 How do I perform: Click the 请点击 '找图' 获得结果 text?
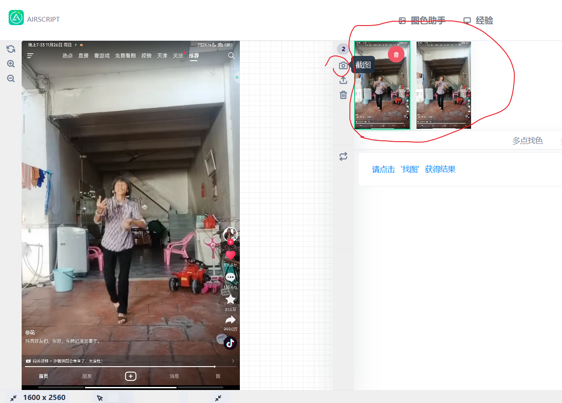tap(414, 169)
